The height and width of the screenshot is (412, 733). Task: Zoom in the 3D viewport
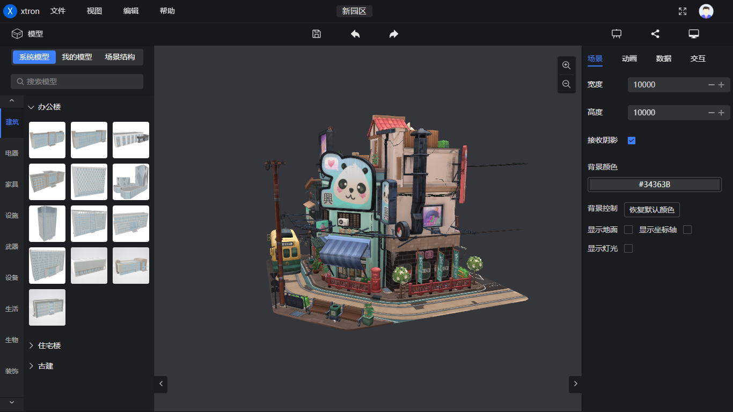(x=566, y=65)
